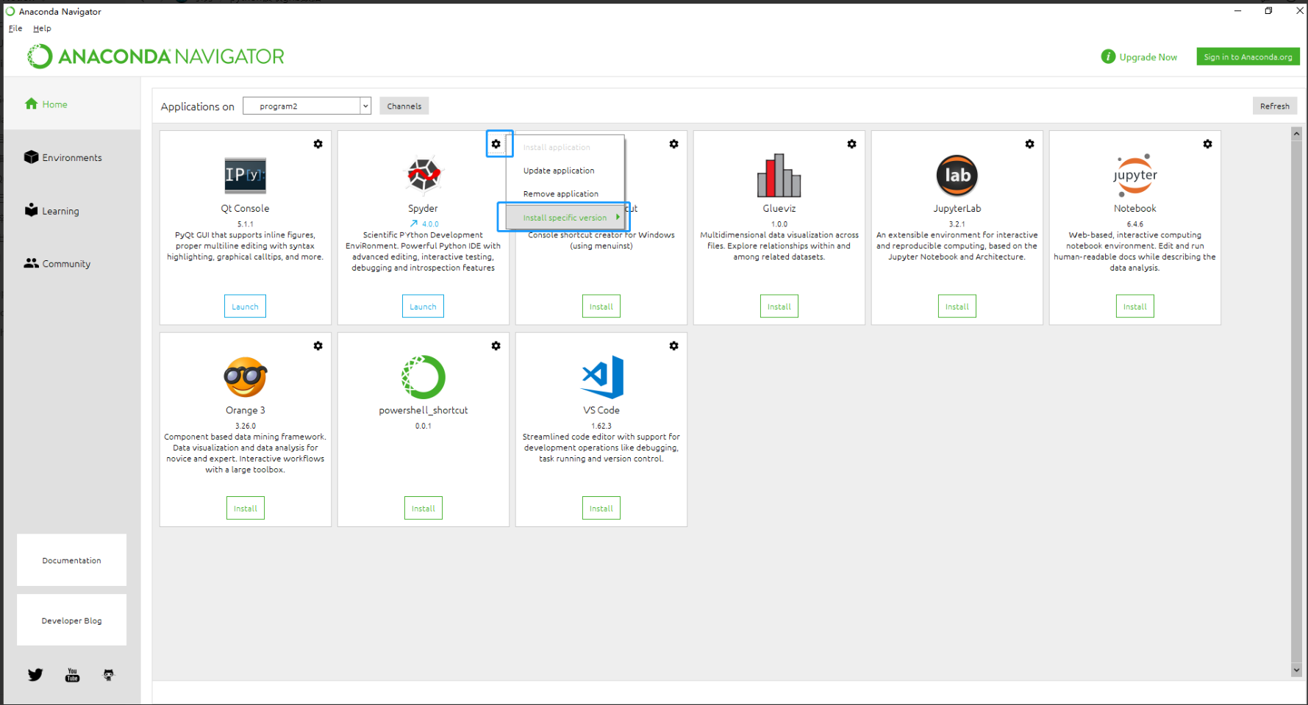Launch Qt Console
This screenshot has height=705, width=1308.
246,307
